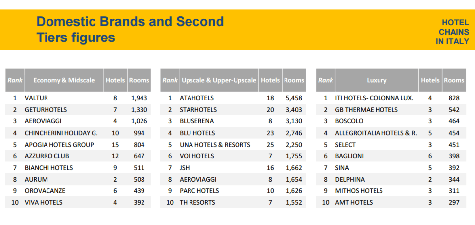Click the 5,458 rooms value for ATAHOTELS
Image resolution: width=475 pixels, height=225 pixels.
point(294,98)
